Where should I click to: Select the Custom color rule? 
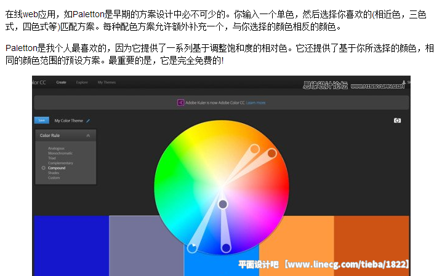coord(54,178)
